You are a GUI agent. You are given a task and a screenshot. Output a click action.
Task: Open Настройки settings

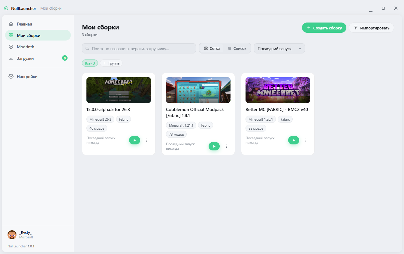tap(38, 77)
